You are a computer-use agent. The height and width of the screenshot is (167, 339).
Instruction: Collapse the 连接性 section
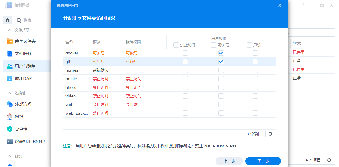pyautogui.click(x=10, y=93)
